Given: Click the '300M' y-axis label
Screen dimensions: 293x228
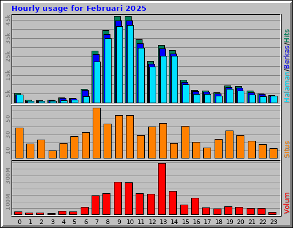Looking at the screenshot, I should [8, 176].
